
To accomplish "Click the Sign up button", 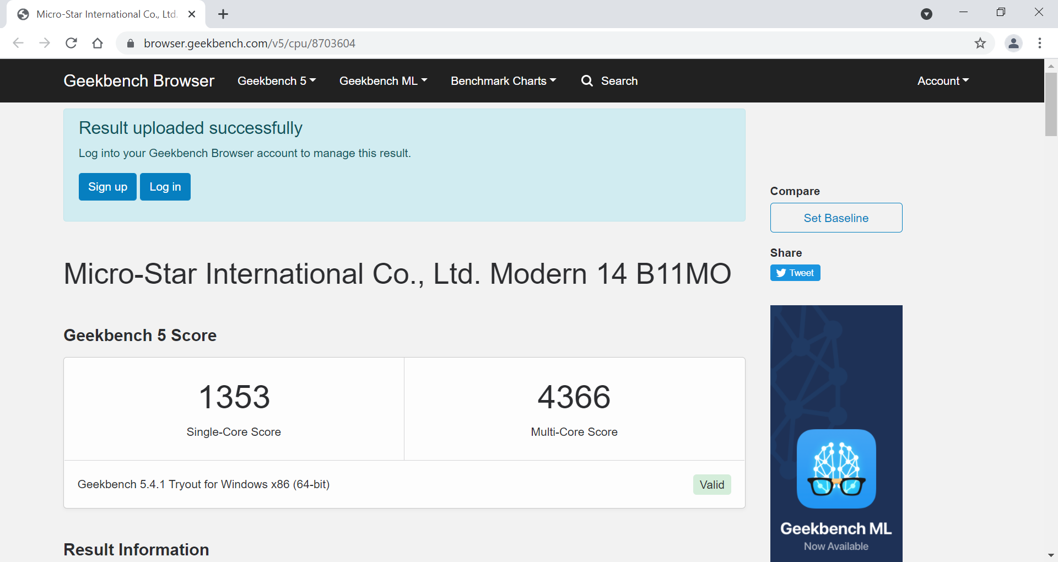I will click(x=107, y=187).
